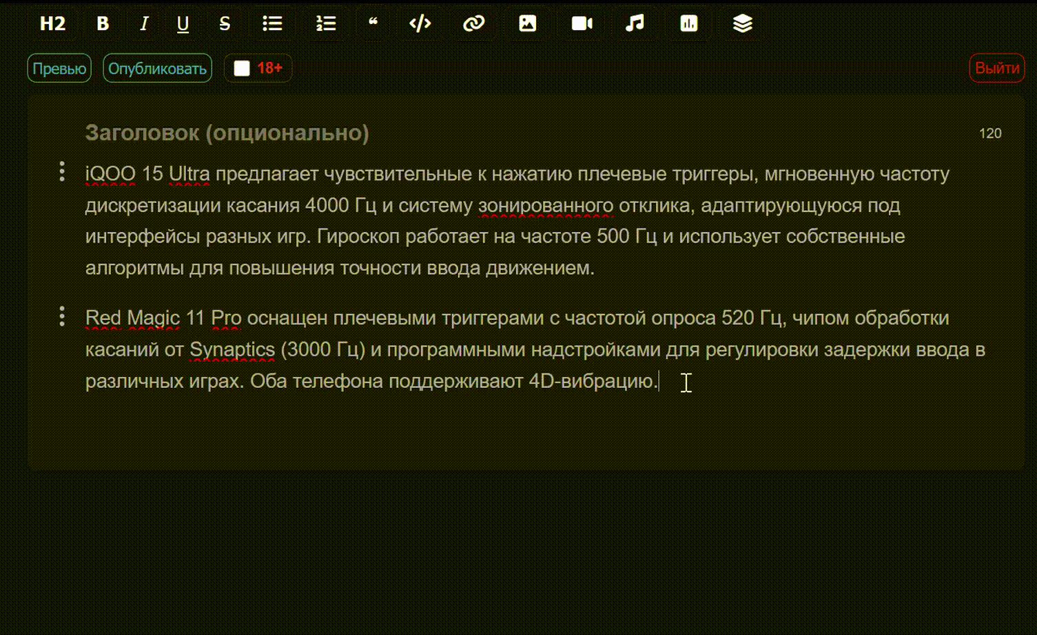Insert a blockquote

point(373,23)
